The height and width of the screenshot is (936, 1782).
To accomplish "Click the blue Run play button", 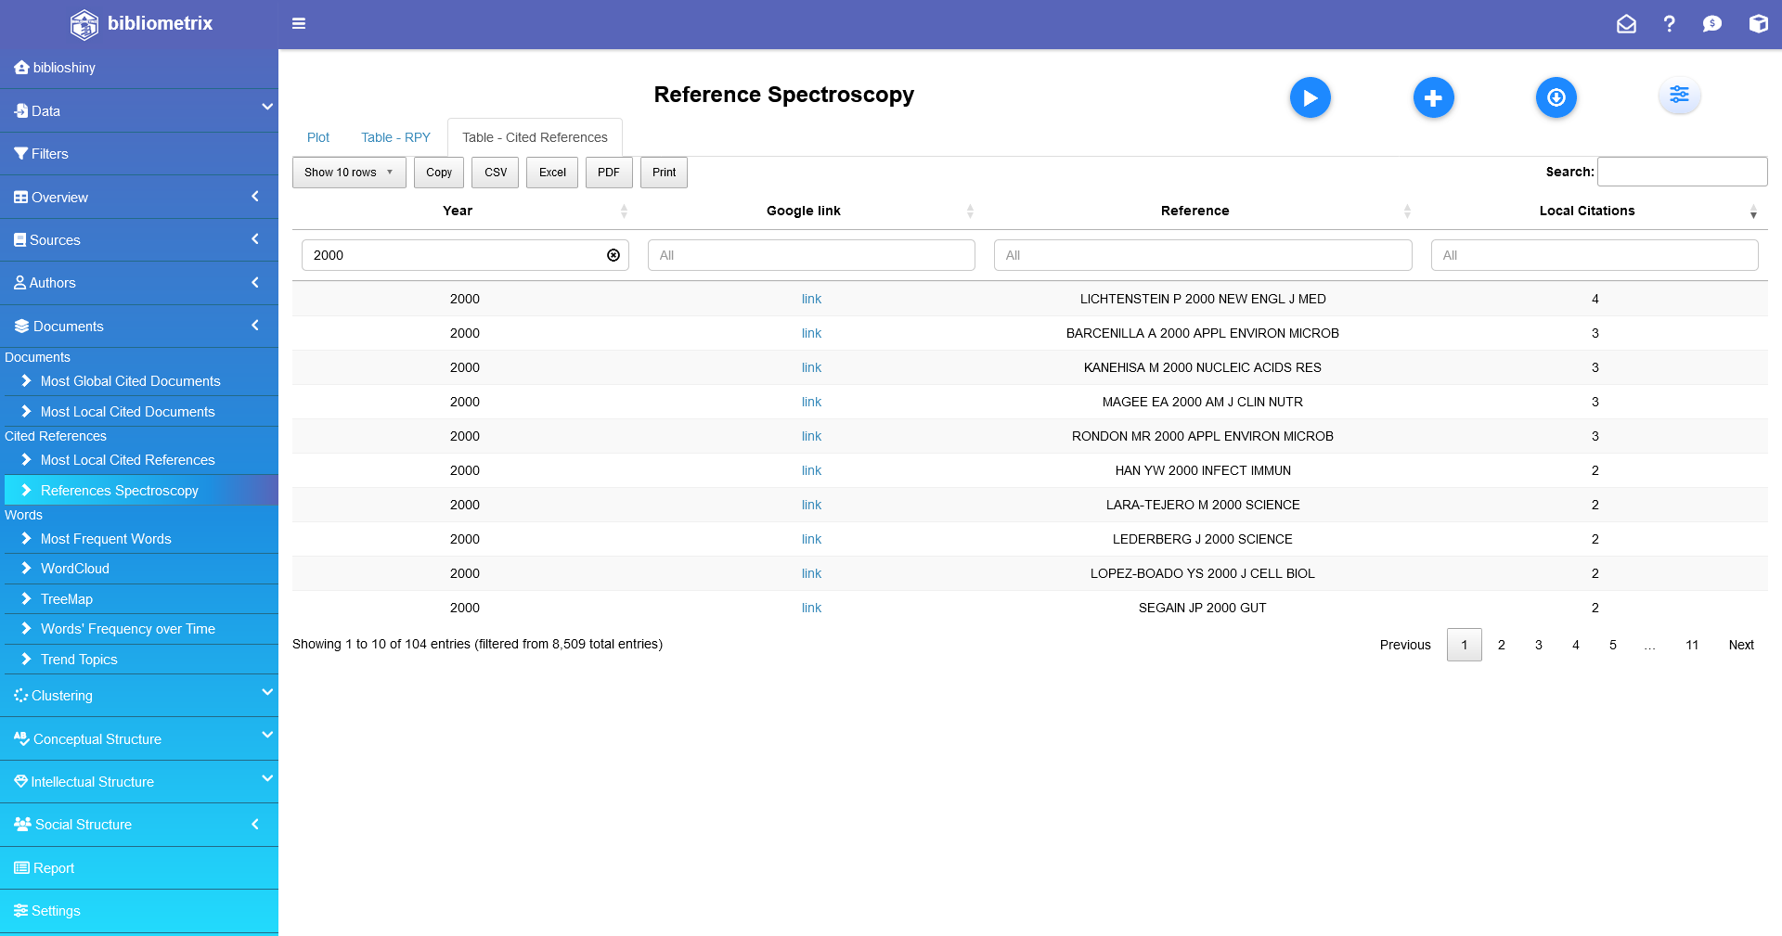I will pos(1310,97).
